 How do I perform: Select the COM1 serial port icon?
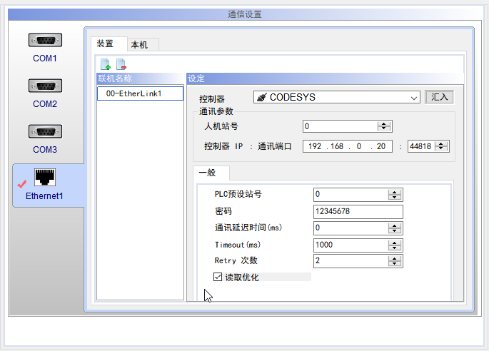(45, 41)
